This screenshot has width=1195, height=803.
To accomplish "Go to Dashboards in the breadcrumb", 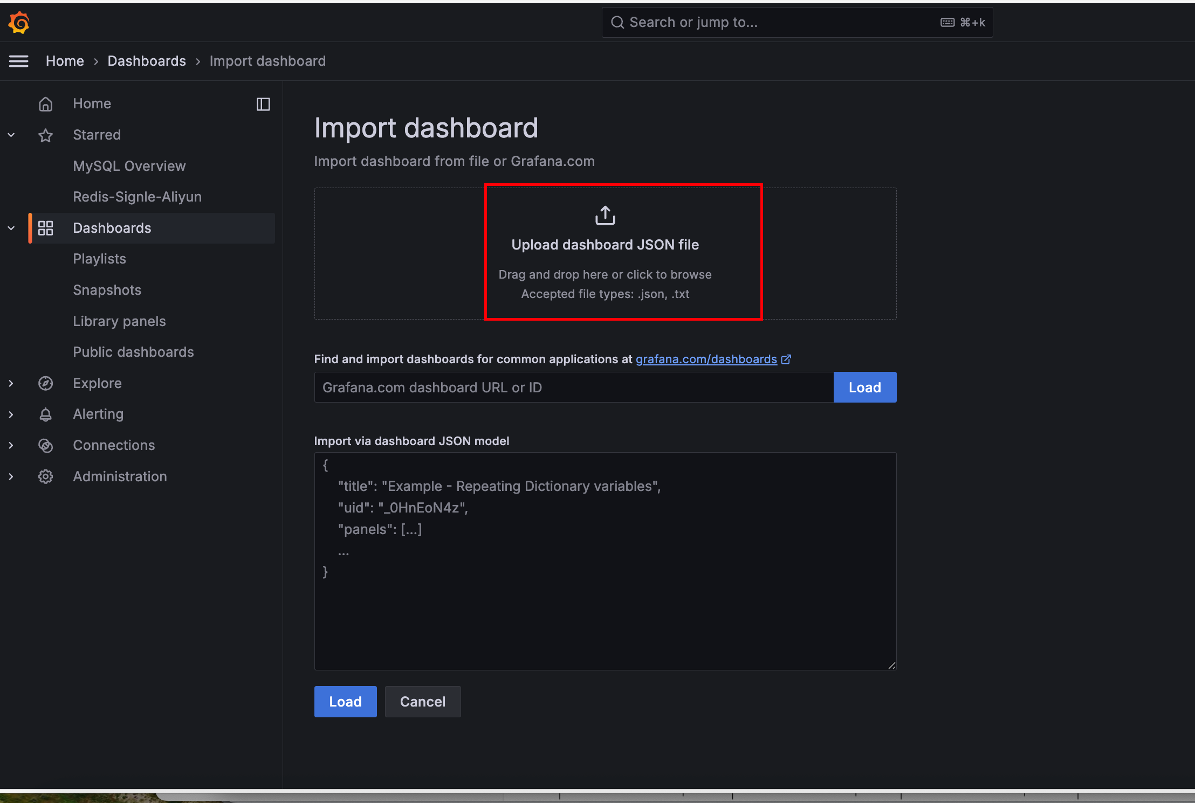I will click(x=147, y=61).
